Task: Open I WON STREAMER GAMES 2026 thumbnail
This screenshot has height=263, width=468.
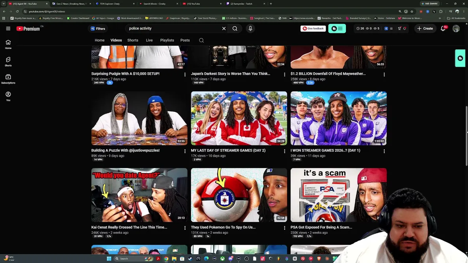Action: point(339,118)
